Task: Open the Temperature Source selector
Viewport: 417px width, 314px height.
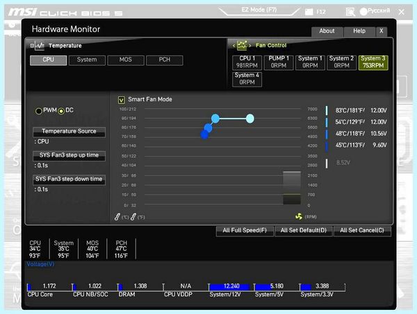Action: (69, 132)
